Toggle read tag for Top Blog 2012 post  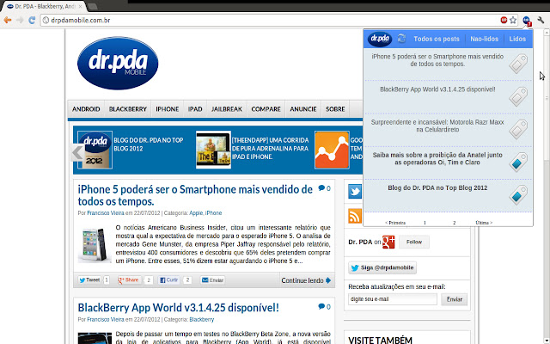518,195
